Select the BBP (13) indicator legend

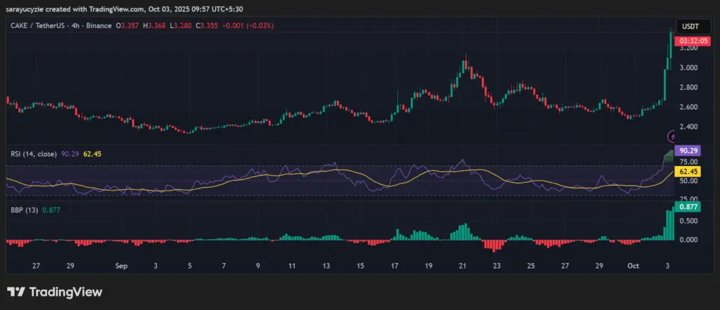point(24,210)
